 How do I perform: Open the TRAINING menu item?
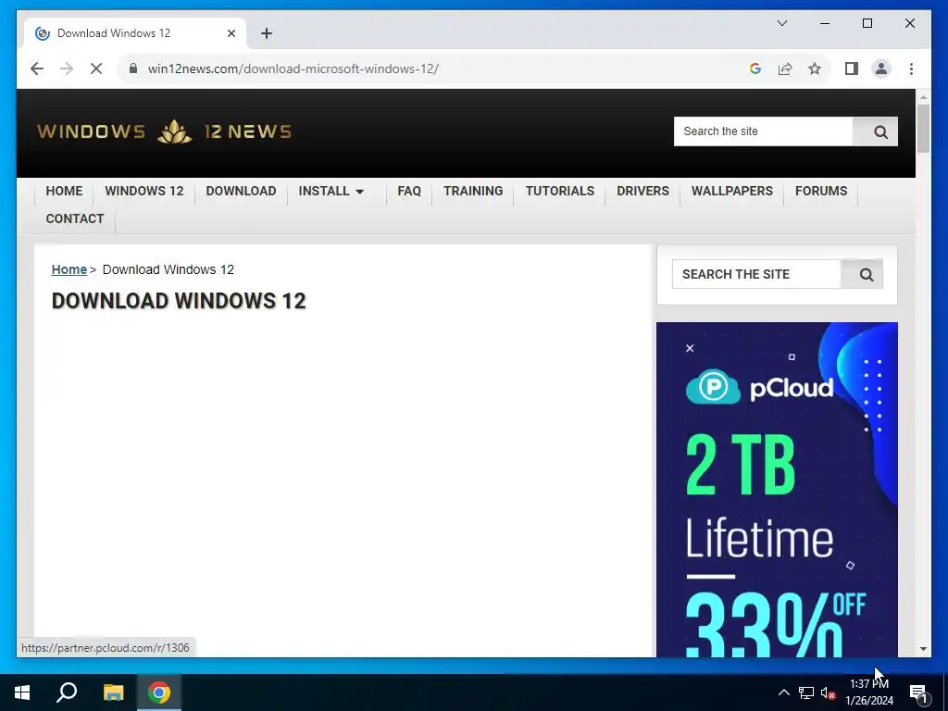(473, 191)
